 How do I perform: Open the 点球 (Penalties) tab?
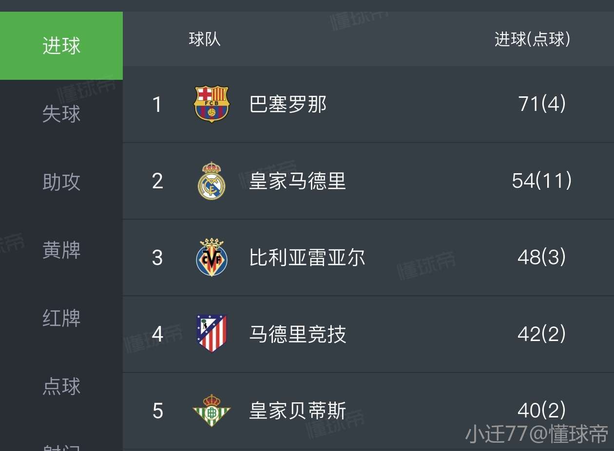61,386
